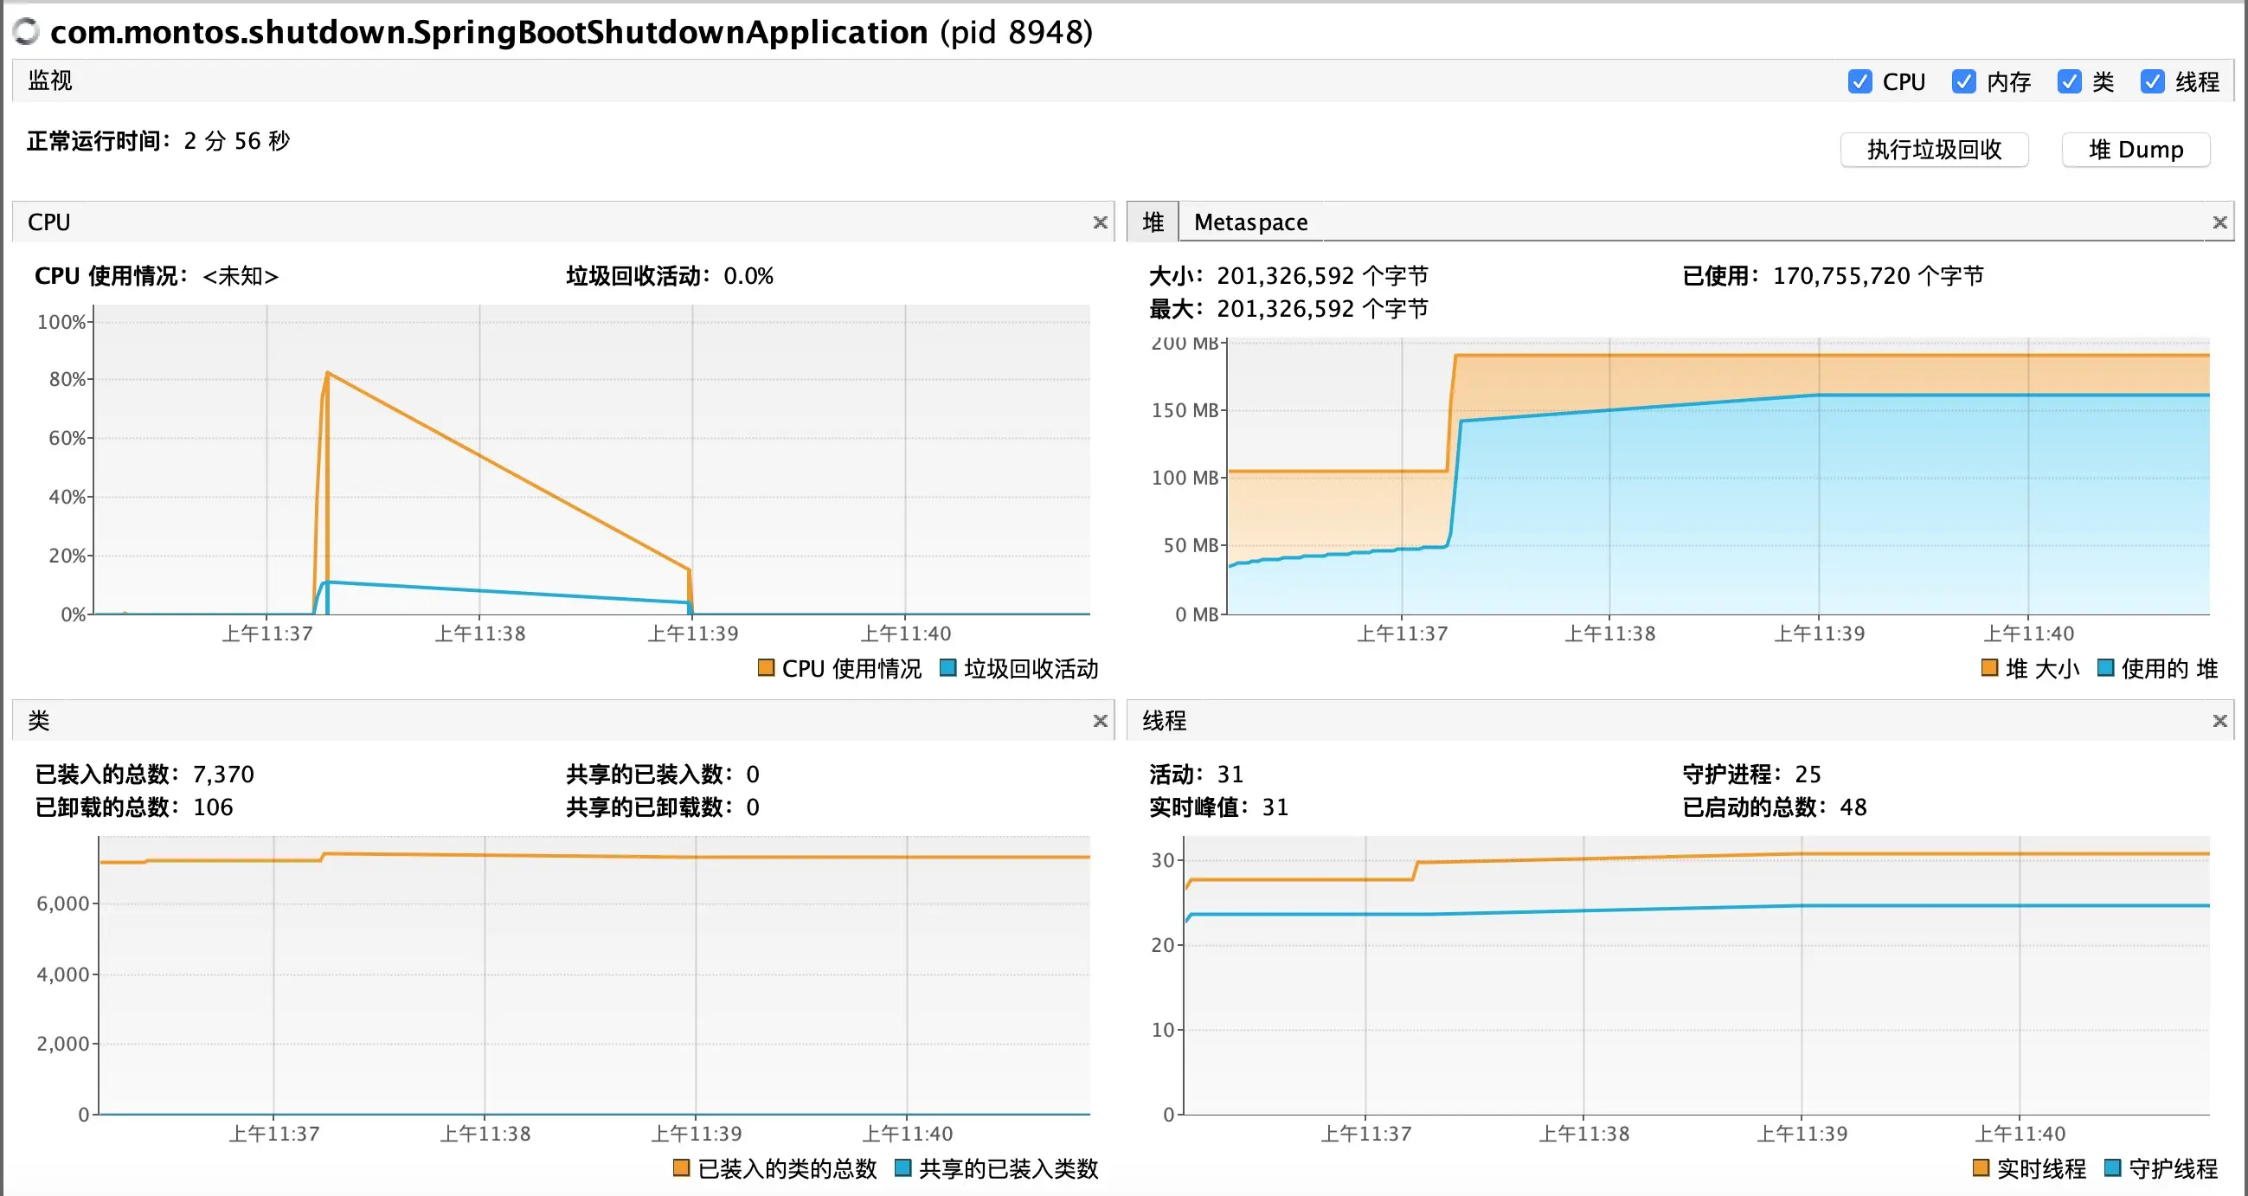Switch to the Metaspace tab

pyautogui.click(x=1249, y=222)
